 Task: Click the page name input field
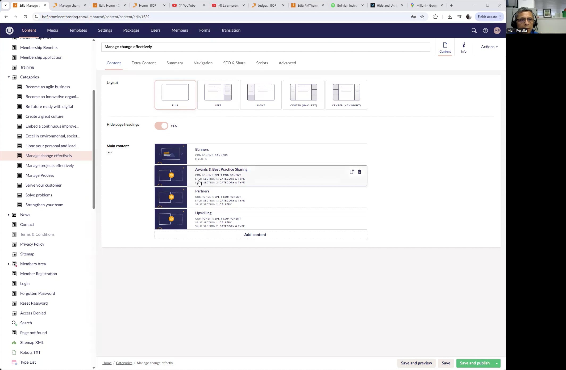(x=265, y=47)
